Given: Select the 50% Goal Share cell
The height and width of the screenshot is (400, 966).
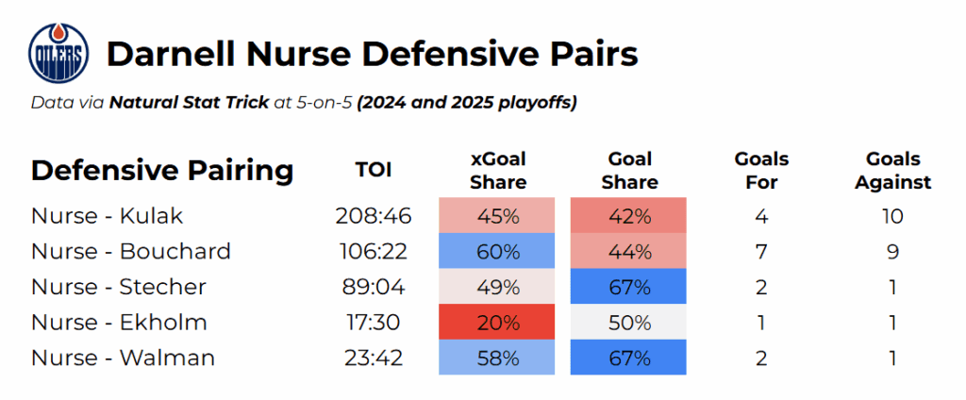Looking at the screenshot, I should [x=629, y=323].
